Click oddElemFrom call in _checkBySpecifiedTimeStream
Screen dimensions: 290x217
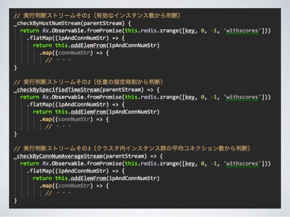pos(88,112)
